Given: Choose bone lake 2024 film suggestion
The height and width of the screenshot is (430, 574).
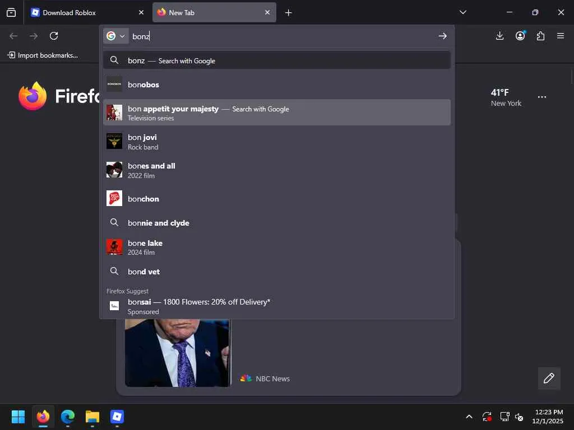Looking at the screenshot, I should [x=277, y=247].
